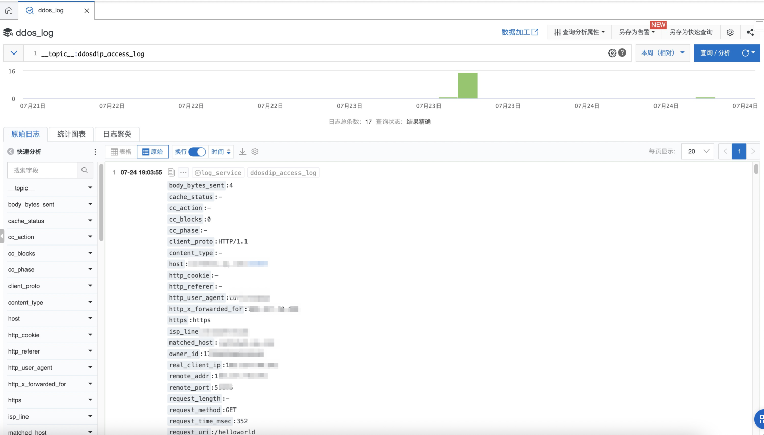
Task: Open the log display settings gear beside download icon
Action: click(255, 151)
